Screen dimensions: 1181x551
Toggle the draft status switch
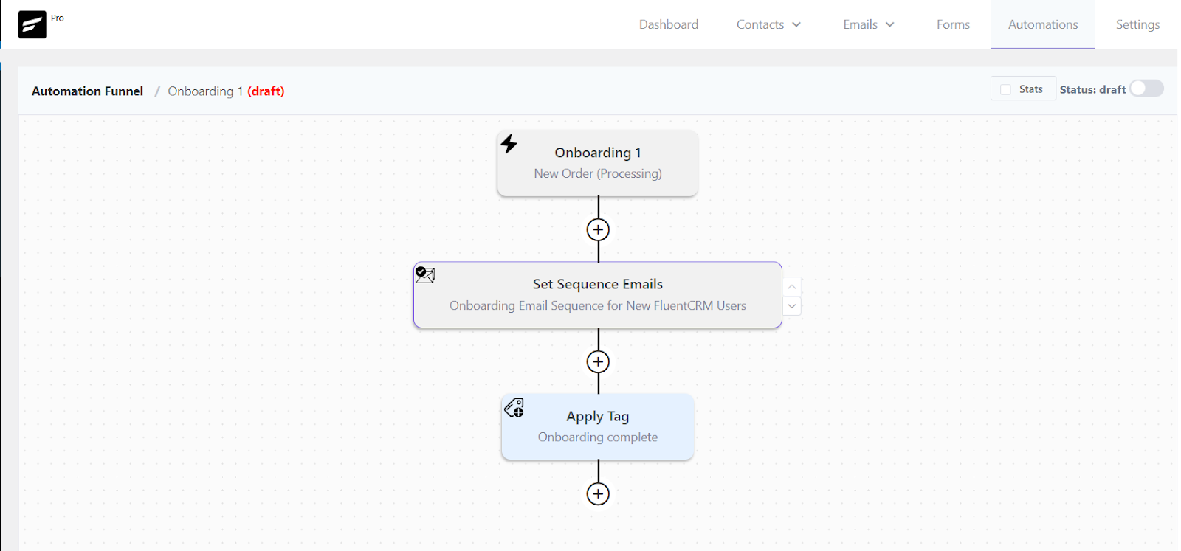tap(1146, 89)
